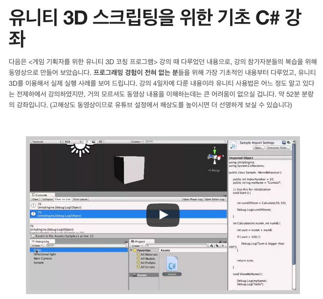Click the Assets breadcrumb header
The image size is (323, 299).
click(165, 250)
